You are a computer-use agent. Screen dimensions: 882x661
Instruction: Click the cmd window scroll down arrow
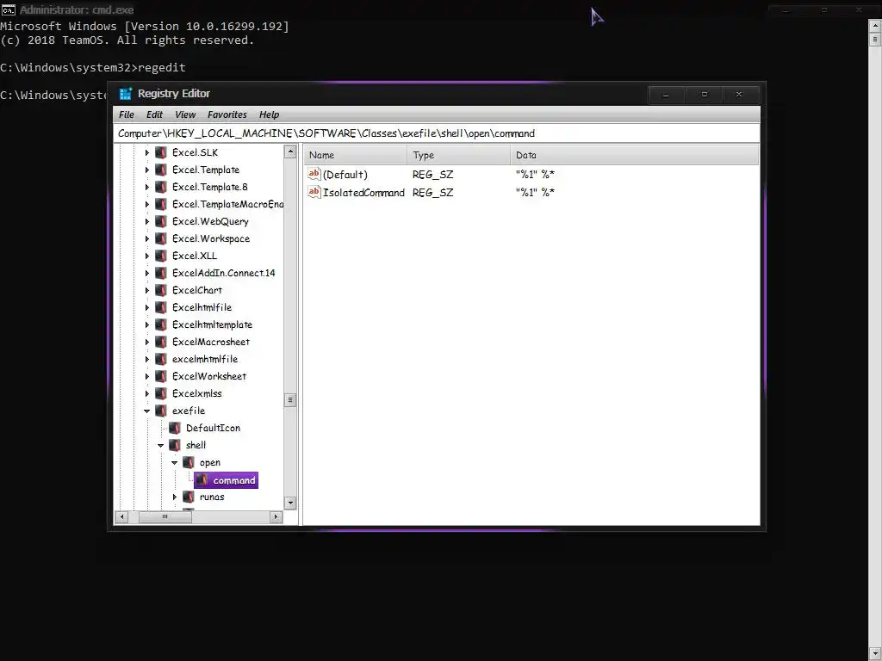point(875,654)
